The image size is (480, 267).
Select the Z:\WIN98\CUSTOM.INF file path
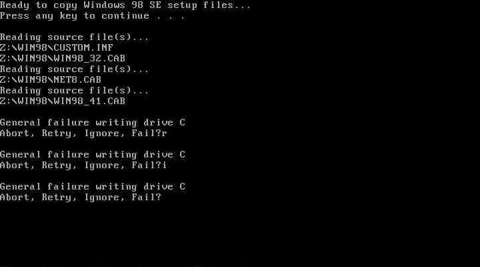tap(57, 47)
